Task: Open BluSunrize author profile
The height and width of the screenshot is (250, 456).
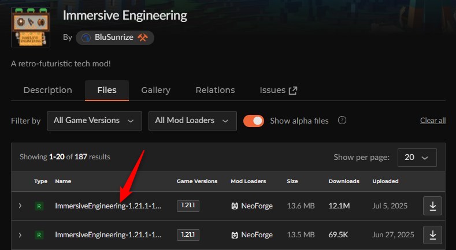Action: click(x=114, y=38)
